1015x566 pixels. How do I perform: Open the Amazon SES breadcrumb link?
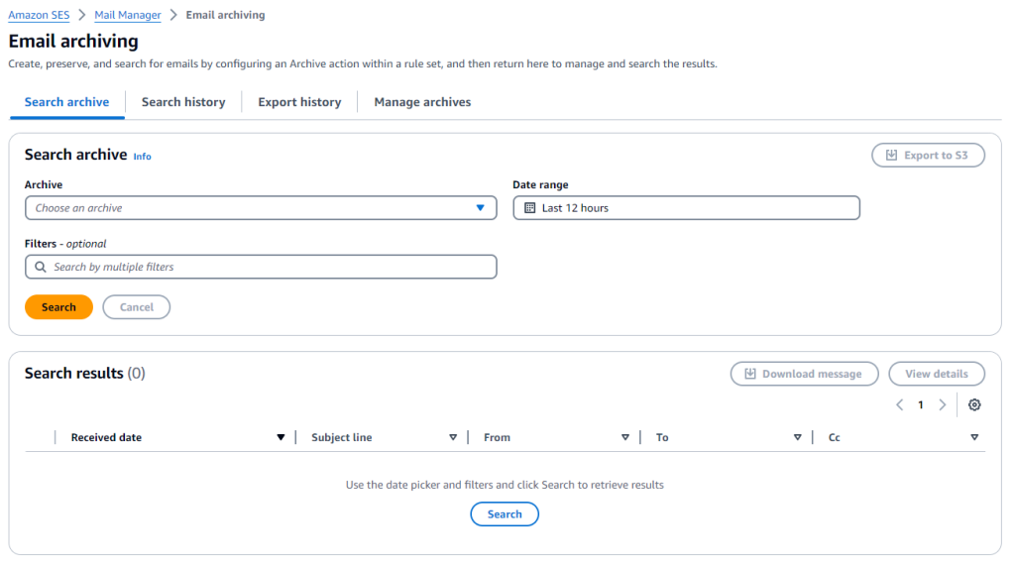39,15
